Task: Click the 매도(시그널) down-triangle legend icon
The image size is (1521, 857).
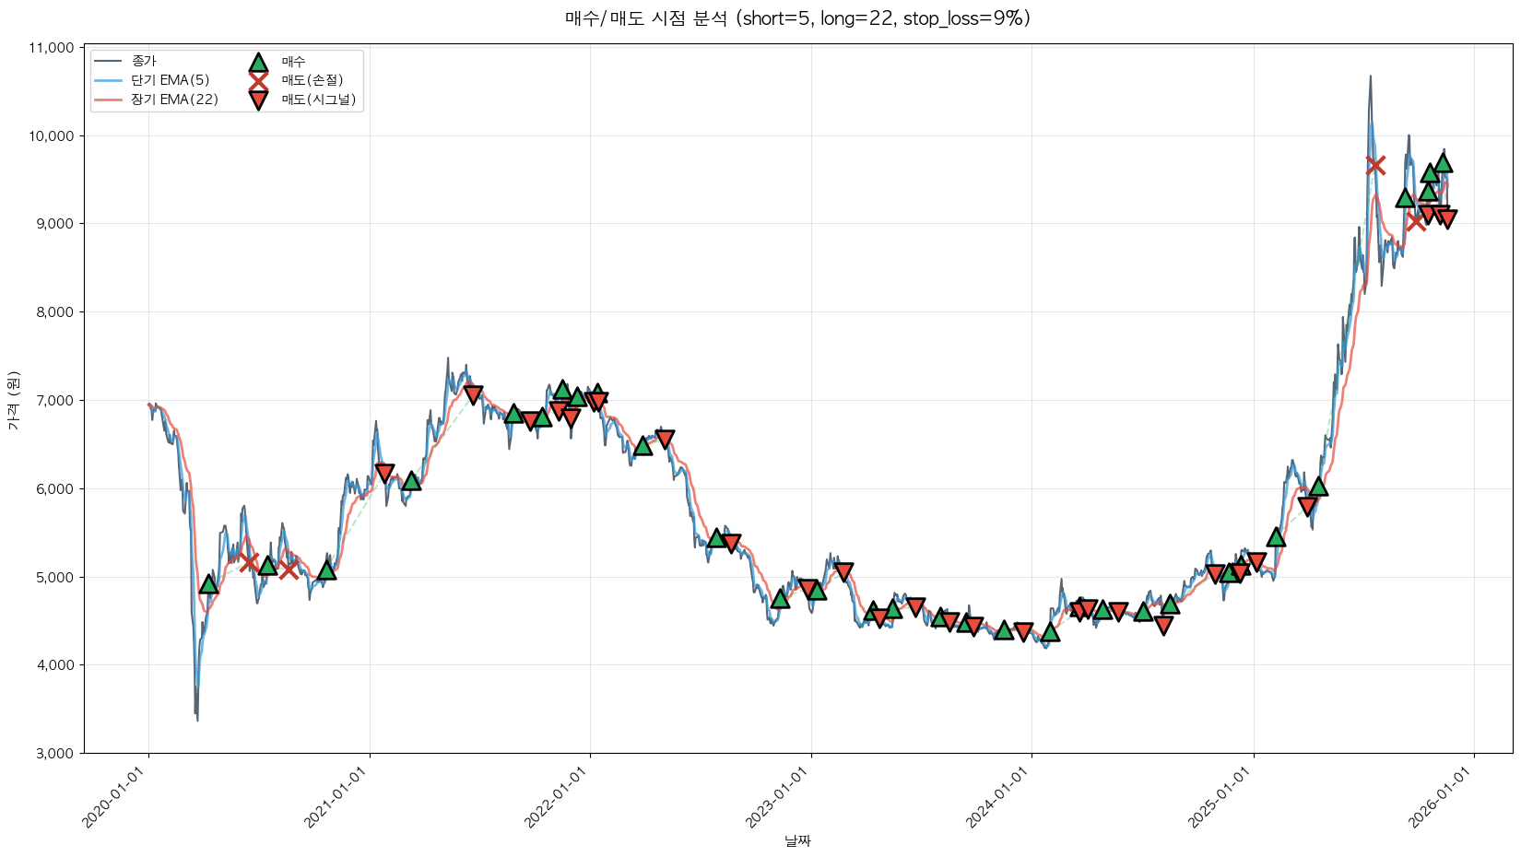Action: tap(258, 100)
